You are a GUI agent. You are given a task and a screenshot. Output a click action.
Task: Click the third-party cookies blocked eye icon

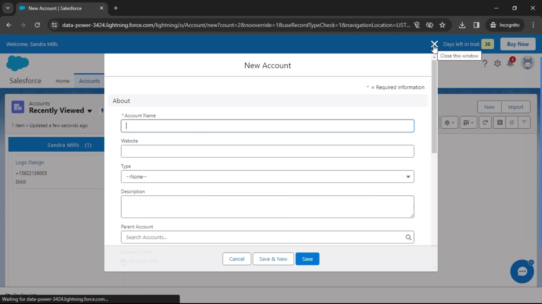point(430,25)
